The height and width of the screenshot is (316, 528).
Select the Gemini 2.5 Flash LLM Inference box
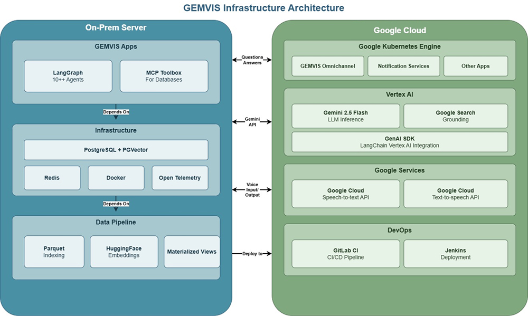(x=346, y=116)
